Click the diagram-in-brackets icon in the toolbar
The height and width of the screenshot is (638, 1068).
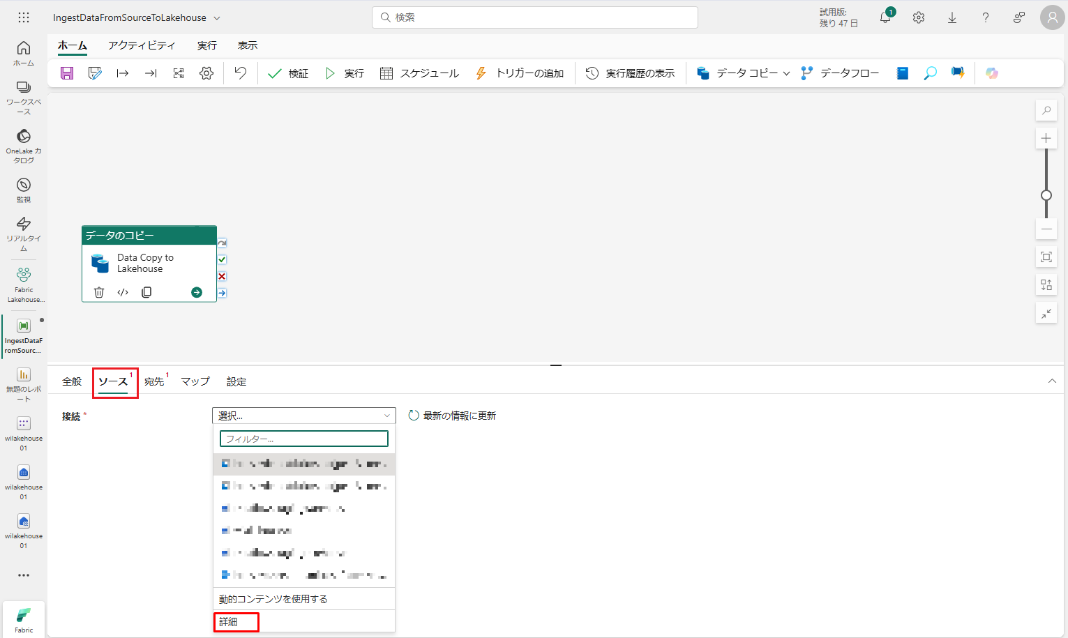[x=179, y=73]
